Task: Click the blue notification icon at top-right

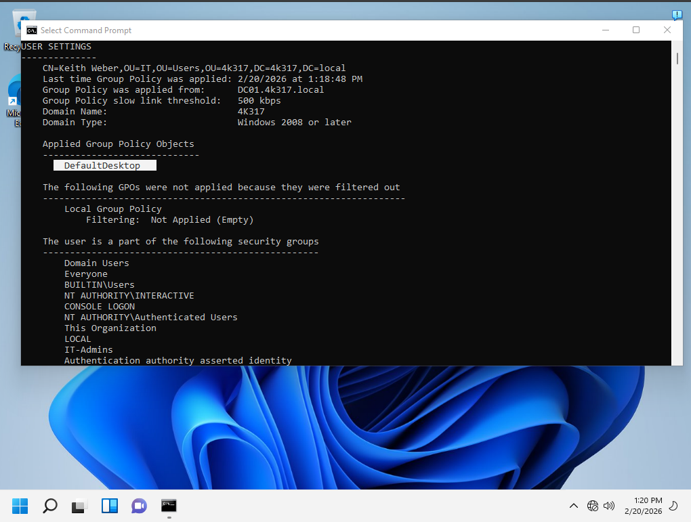Action: [677, 15]
